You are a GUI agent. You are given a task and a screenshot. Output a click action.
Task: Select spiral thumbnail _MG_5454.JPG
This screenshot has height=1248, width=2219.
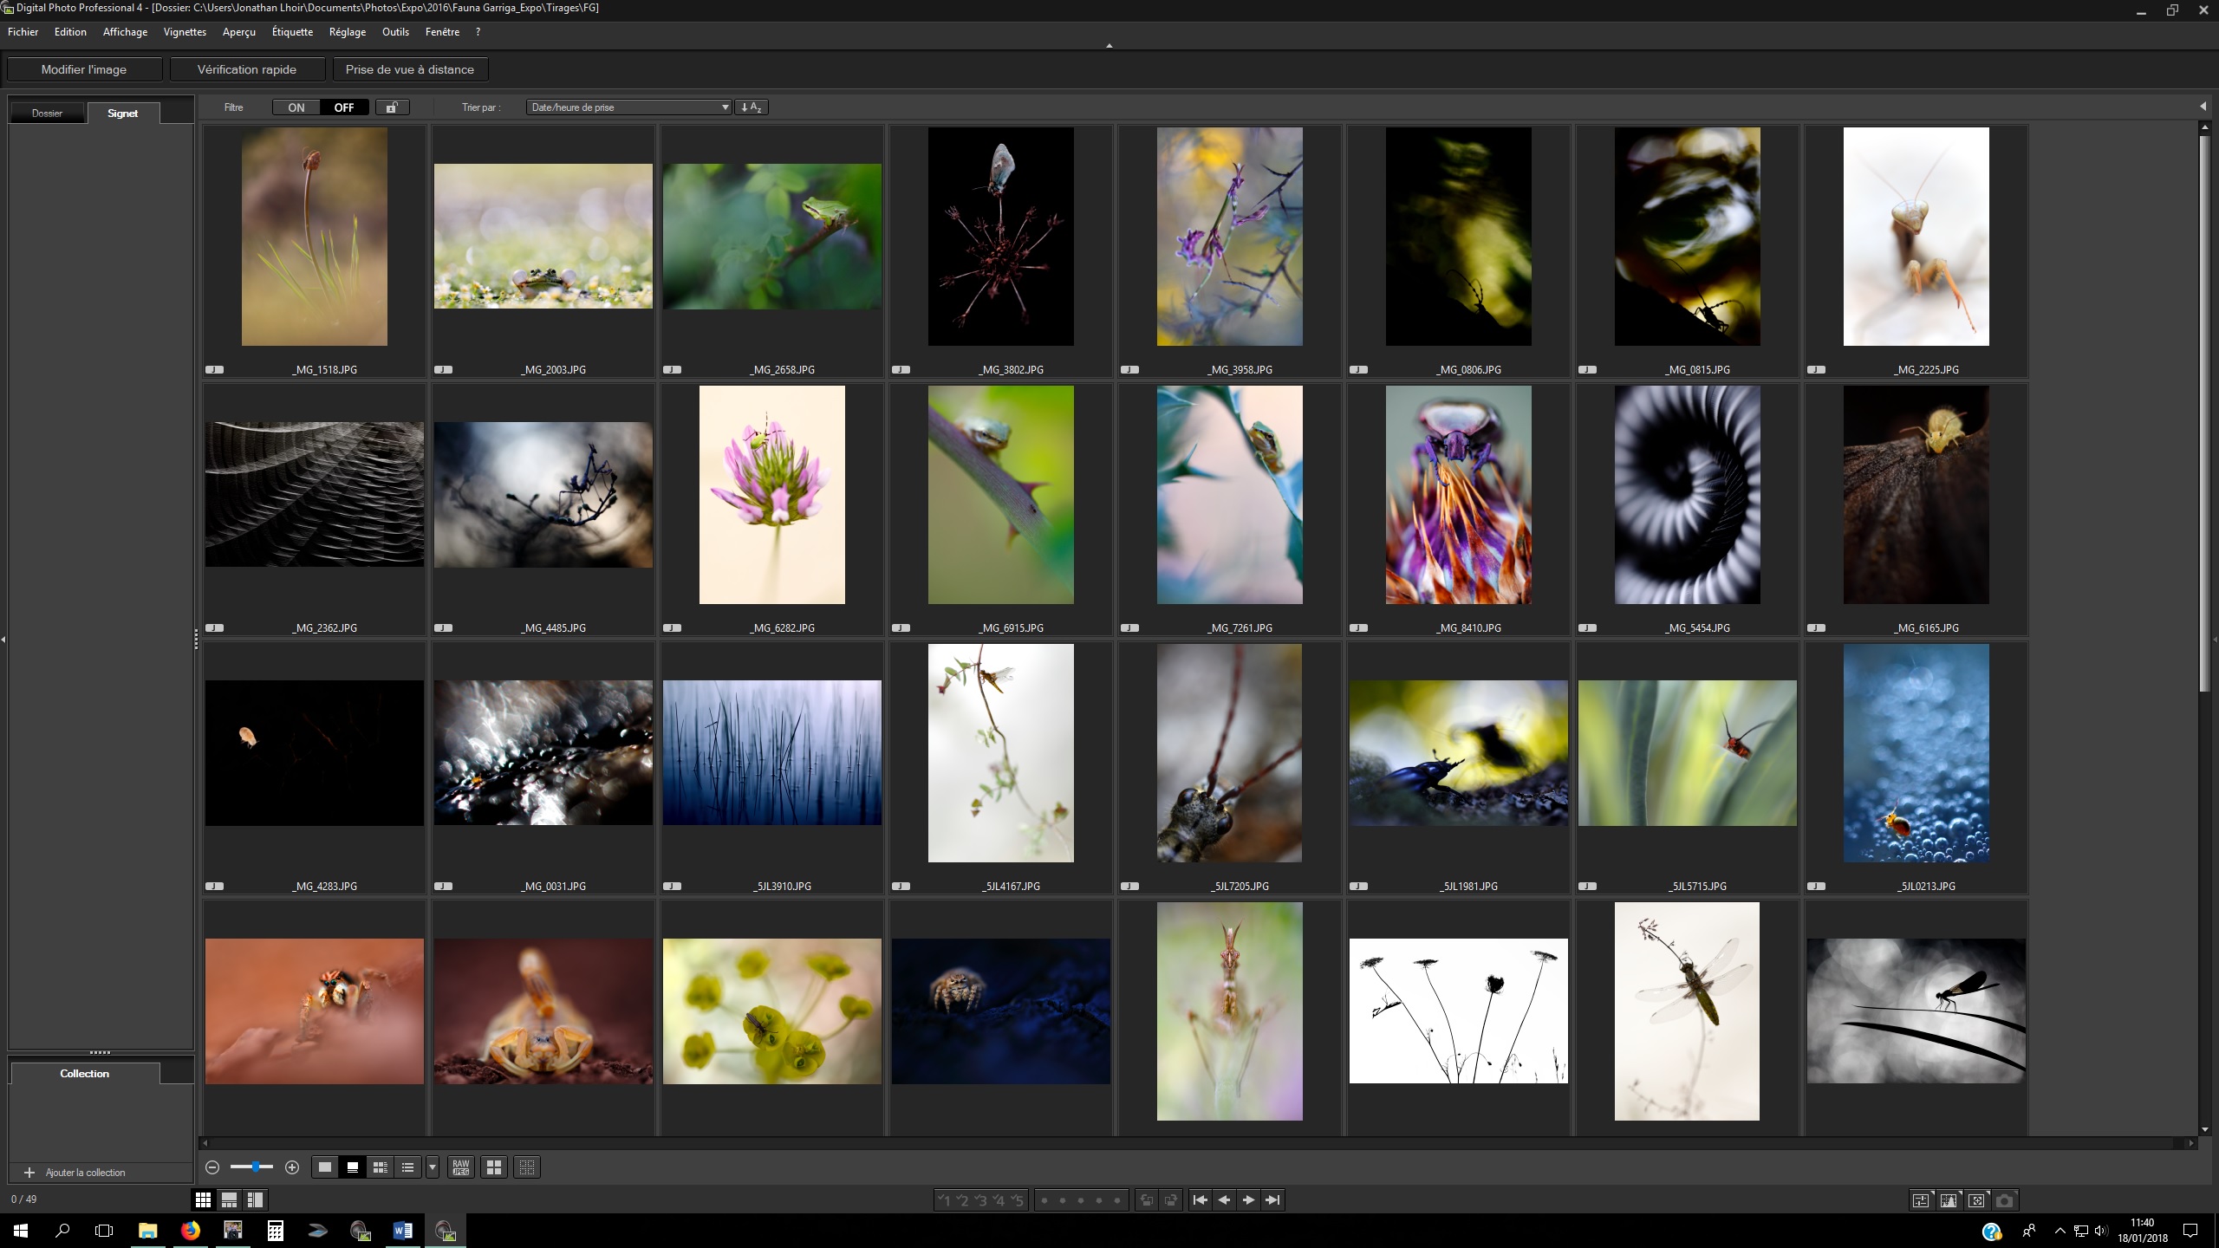[x=1687, y=510]
